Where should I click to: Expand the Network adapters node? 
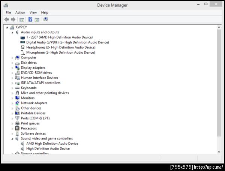[x=12, y=103]
